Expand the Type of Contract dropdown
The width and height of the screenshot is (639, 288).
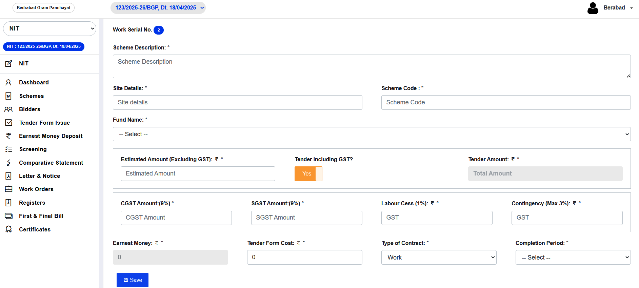[439, 258]
